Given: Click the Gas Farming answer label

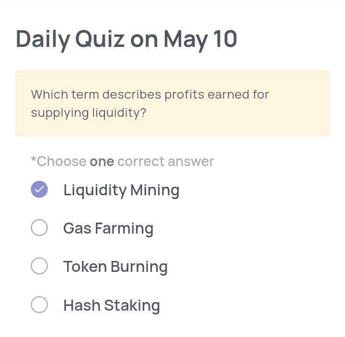Looking at the screenshot, I should tap(108, 229).
